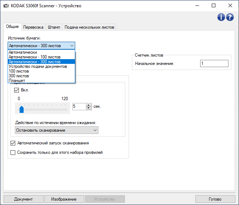Select the 300 листов option
239x205 pixels.
point(41,76)
